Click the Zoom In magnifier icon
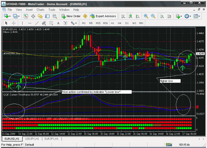The image size is (207, 148). tap(146, 16)
